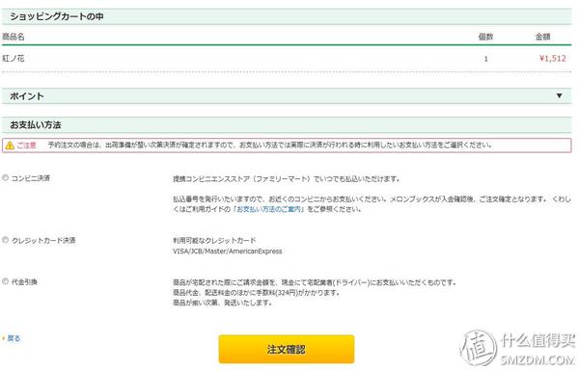The height and width of the screenshot is (371, 579).
Task: Click the ¥1,512 price
Action: click(x=552, y=58)
